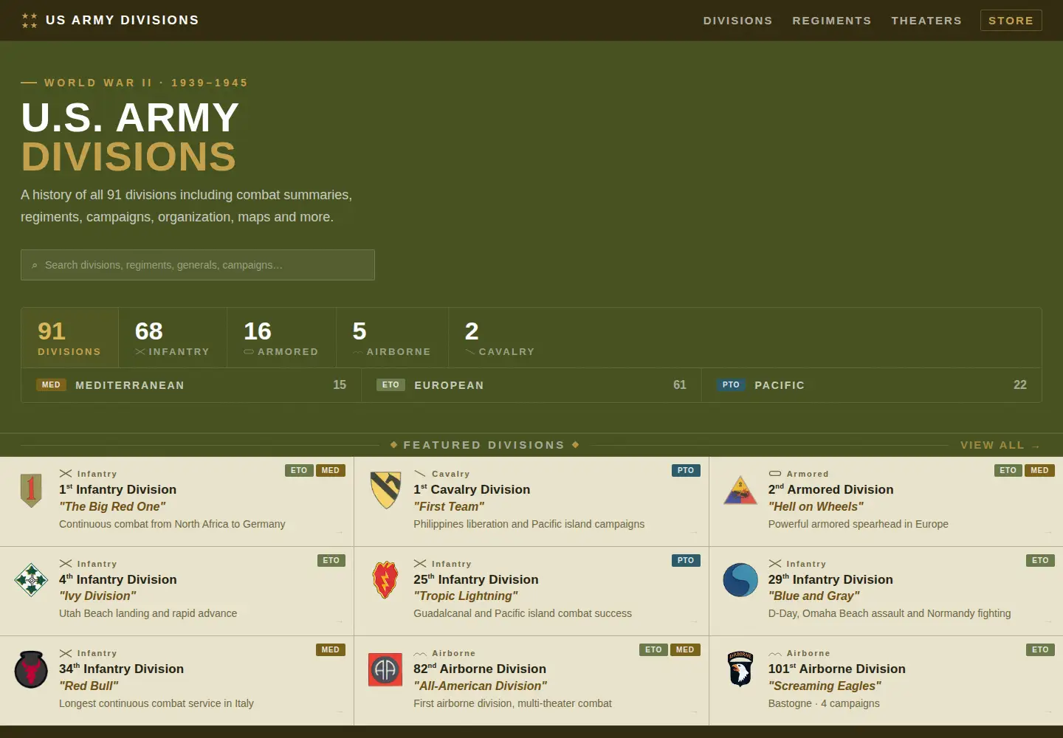Filter by 5 Airborne divisions
The image size is (1063, 738).
coord(392,338)
